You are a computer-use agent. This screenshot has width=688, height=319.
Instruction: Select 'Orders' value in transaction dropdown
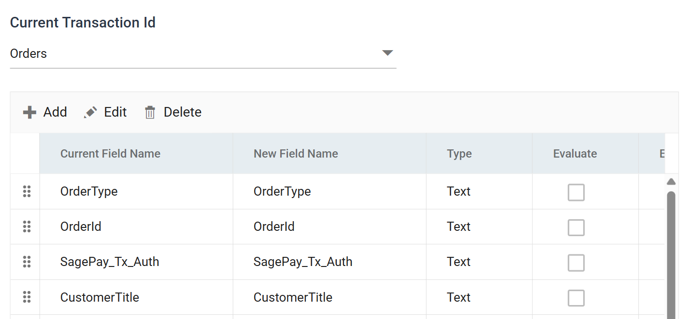(29, 53)
